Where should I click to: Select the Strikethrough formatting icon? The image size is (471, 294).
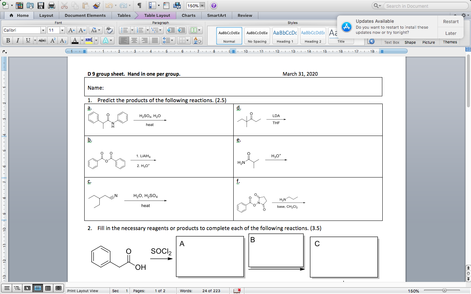42,40
